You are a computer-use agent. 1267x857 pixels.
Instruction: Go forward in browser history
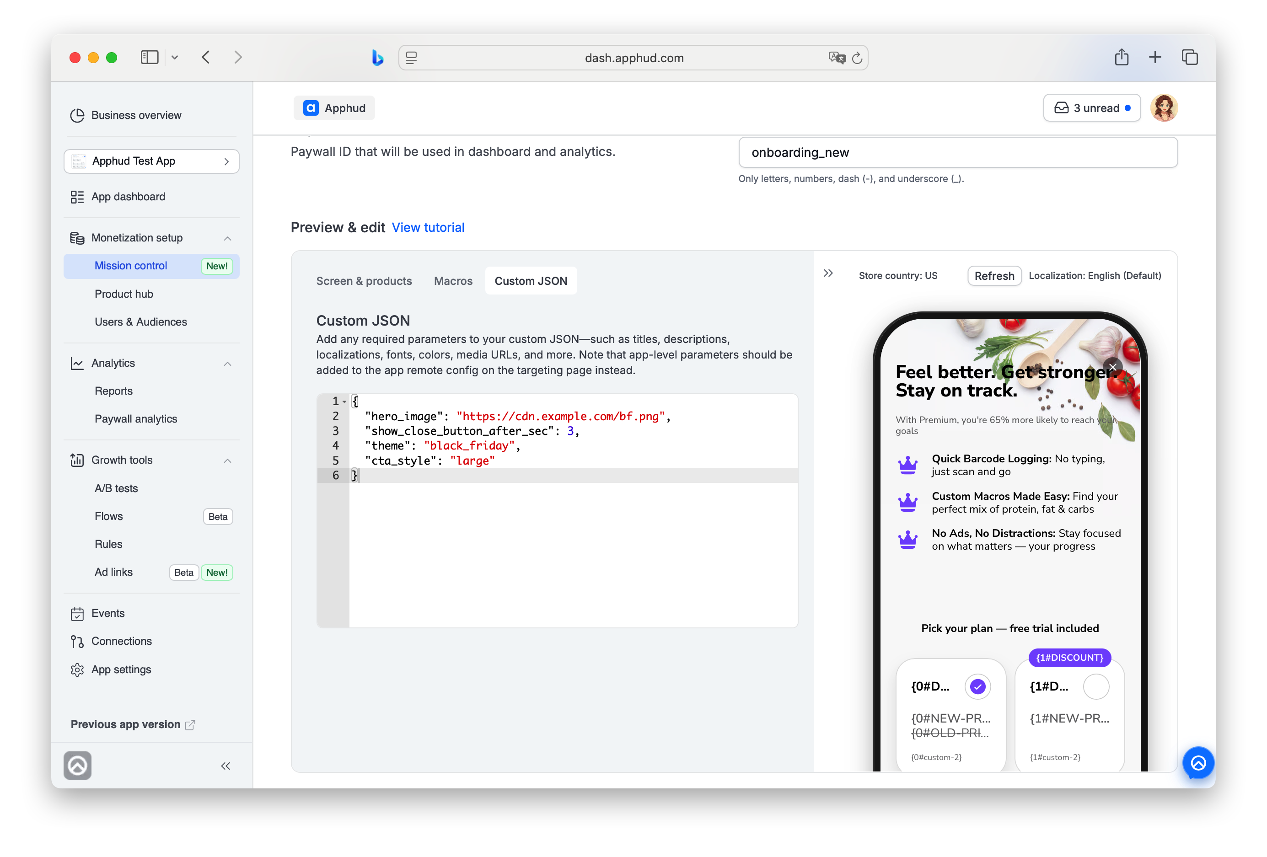238,57
